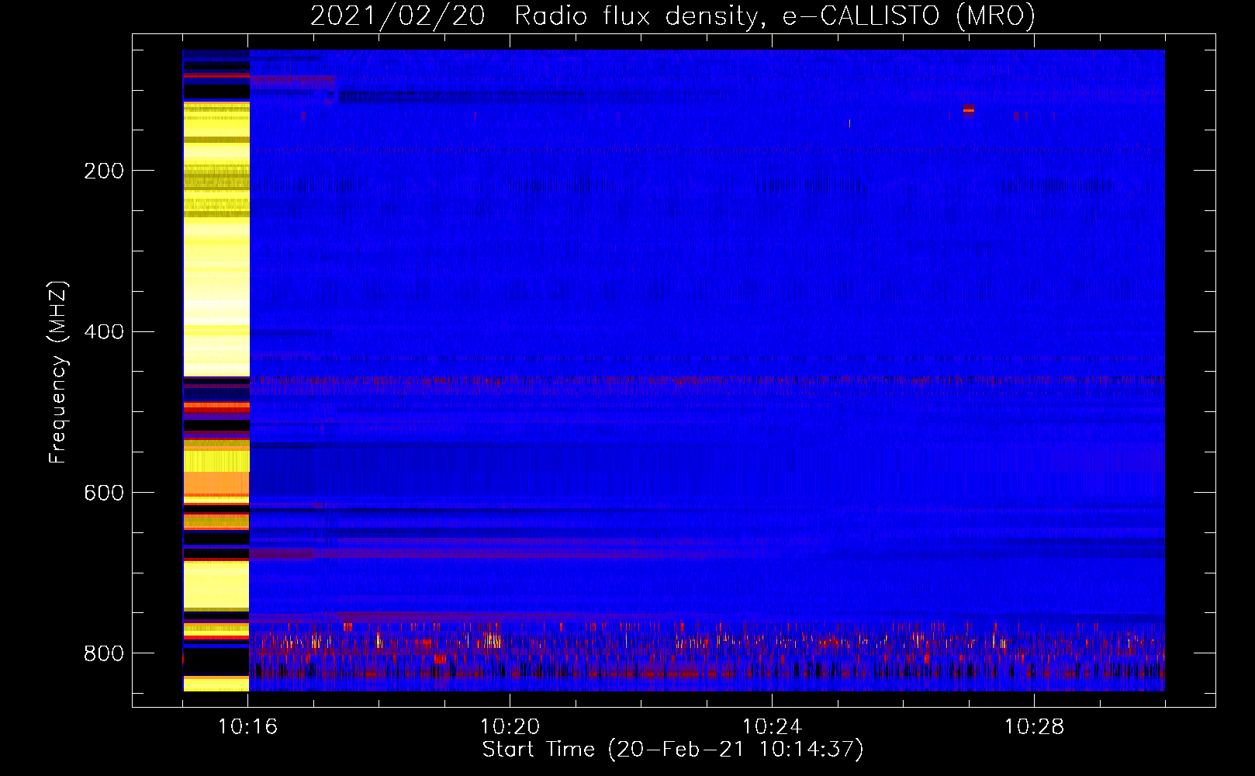Click the plot title '2021/02/20 Radio flux density, e-CALLISTO (MRO)'
Viewport: 1255px width, 776px height.
(672, 16)
